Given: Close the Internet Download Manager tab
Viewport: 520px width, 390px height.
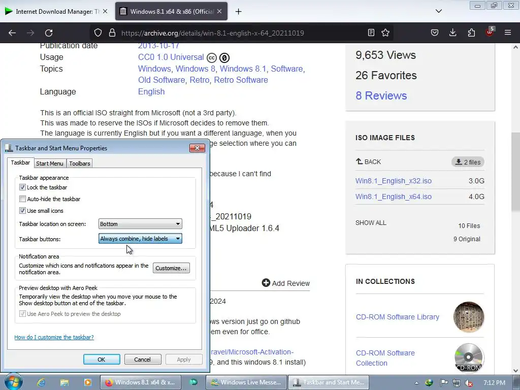Looking at the screenshot, I should click(105, 11).
